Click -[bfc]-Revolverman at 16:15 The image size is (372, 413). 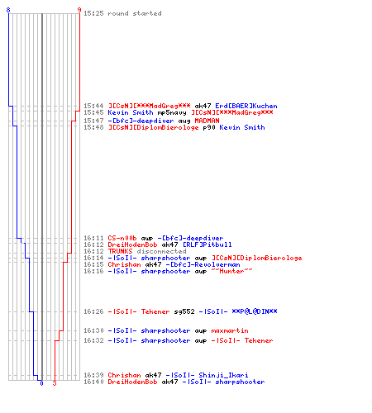coord(203,264)
